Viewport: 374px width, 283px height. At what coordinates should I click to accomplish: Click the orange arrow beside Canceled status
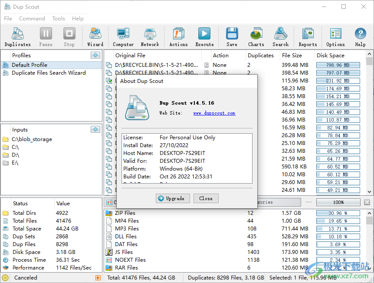point(98,278)
